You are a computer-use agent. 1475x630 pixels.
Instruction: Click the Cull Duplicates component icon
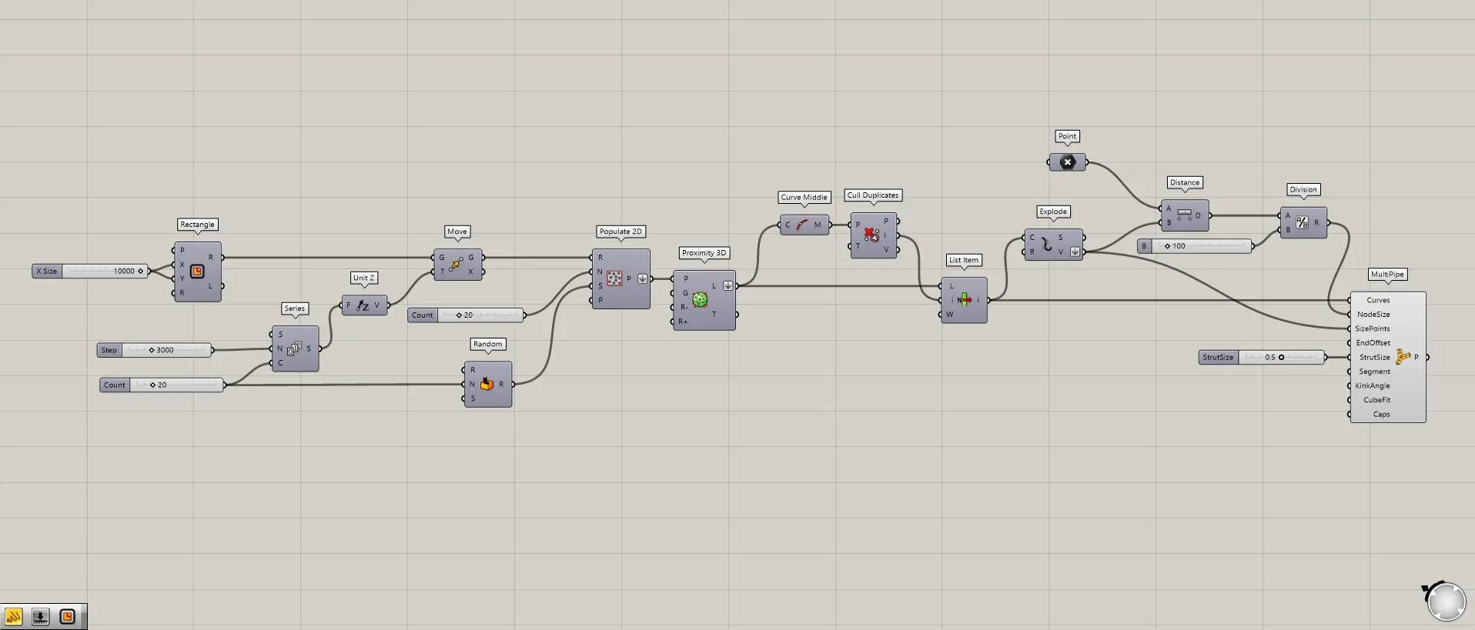871,235
